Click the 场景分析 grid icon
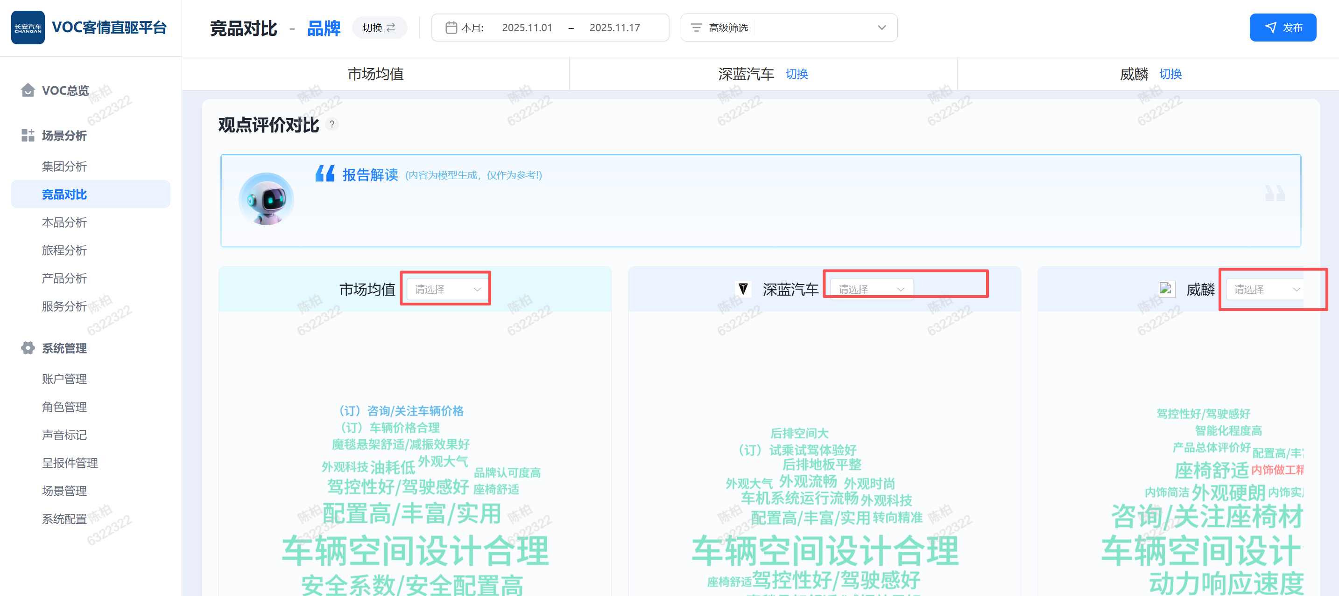 [x=28, y=136]
